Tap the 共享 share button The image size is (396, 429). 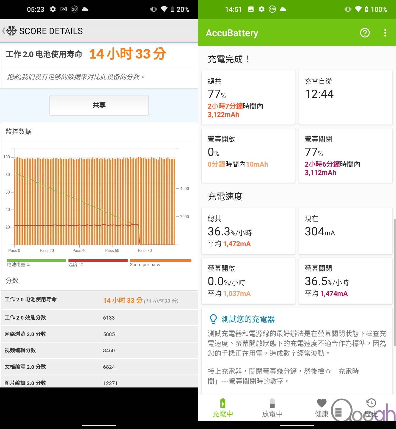coord(99,105)
